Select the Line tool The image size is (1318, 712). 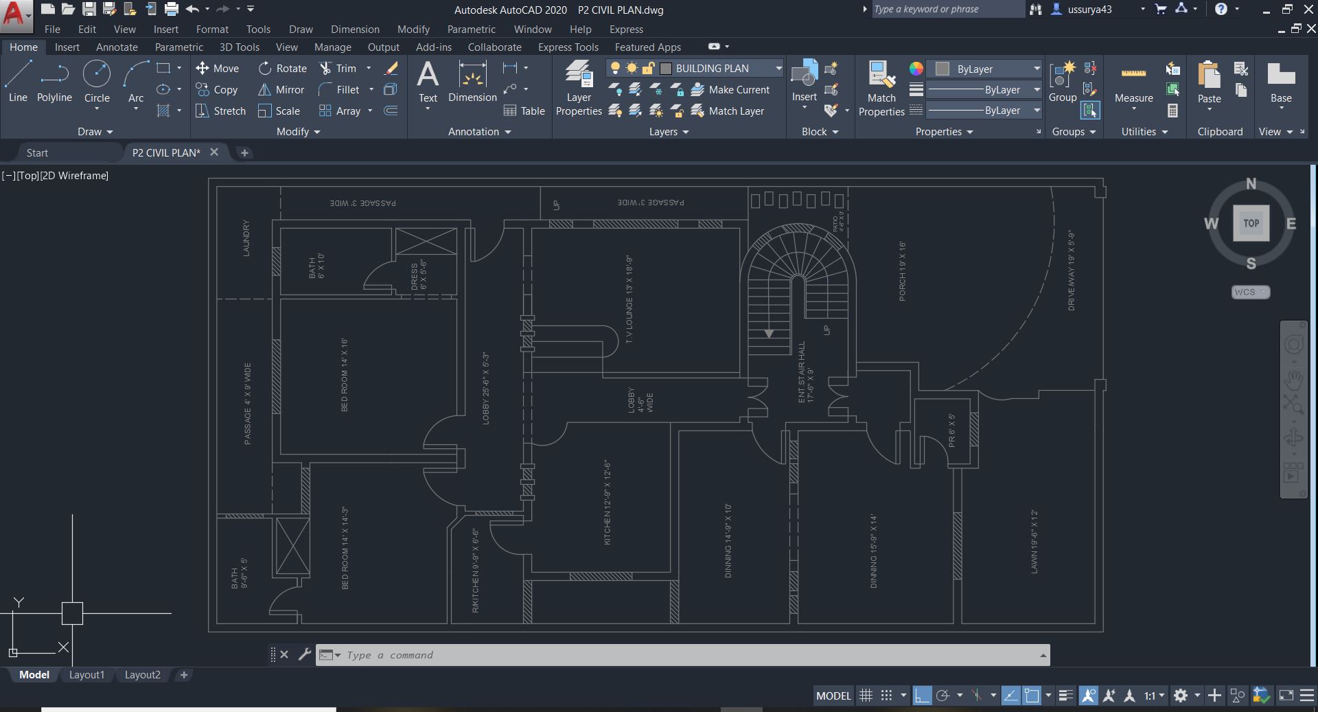tap(18, 81)
